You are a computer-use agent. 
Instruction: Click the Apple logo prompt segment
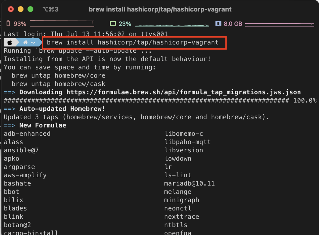[x=10, y=42]
